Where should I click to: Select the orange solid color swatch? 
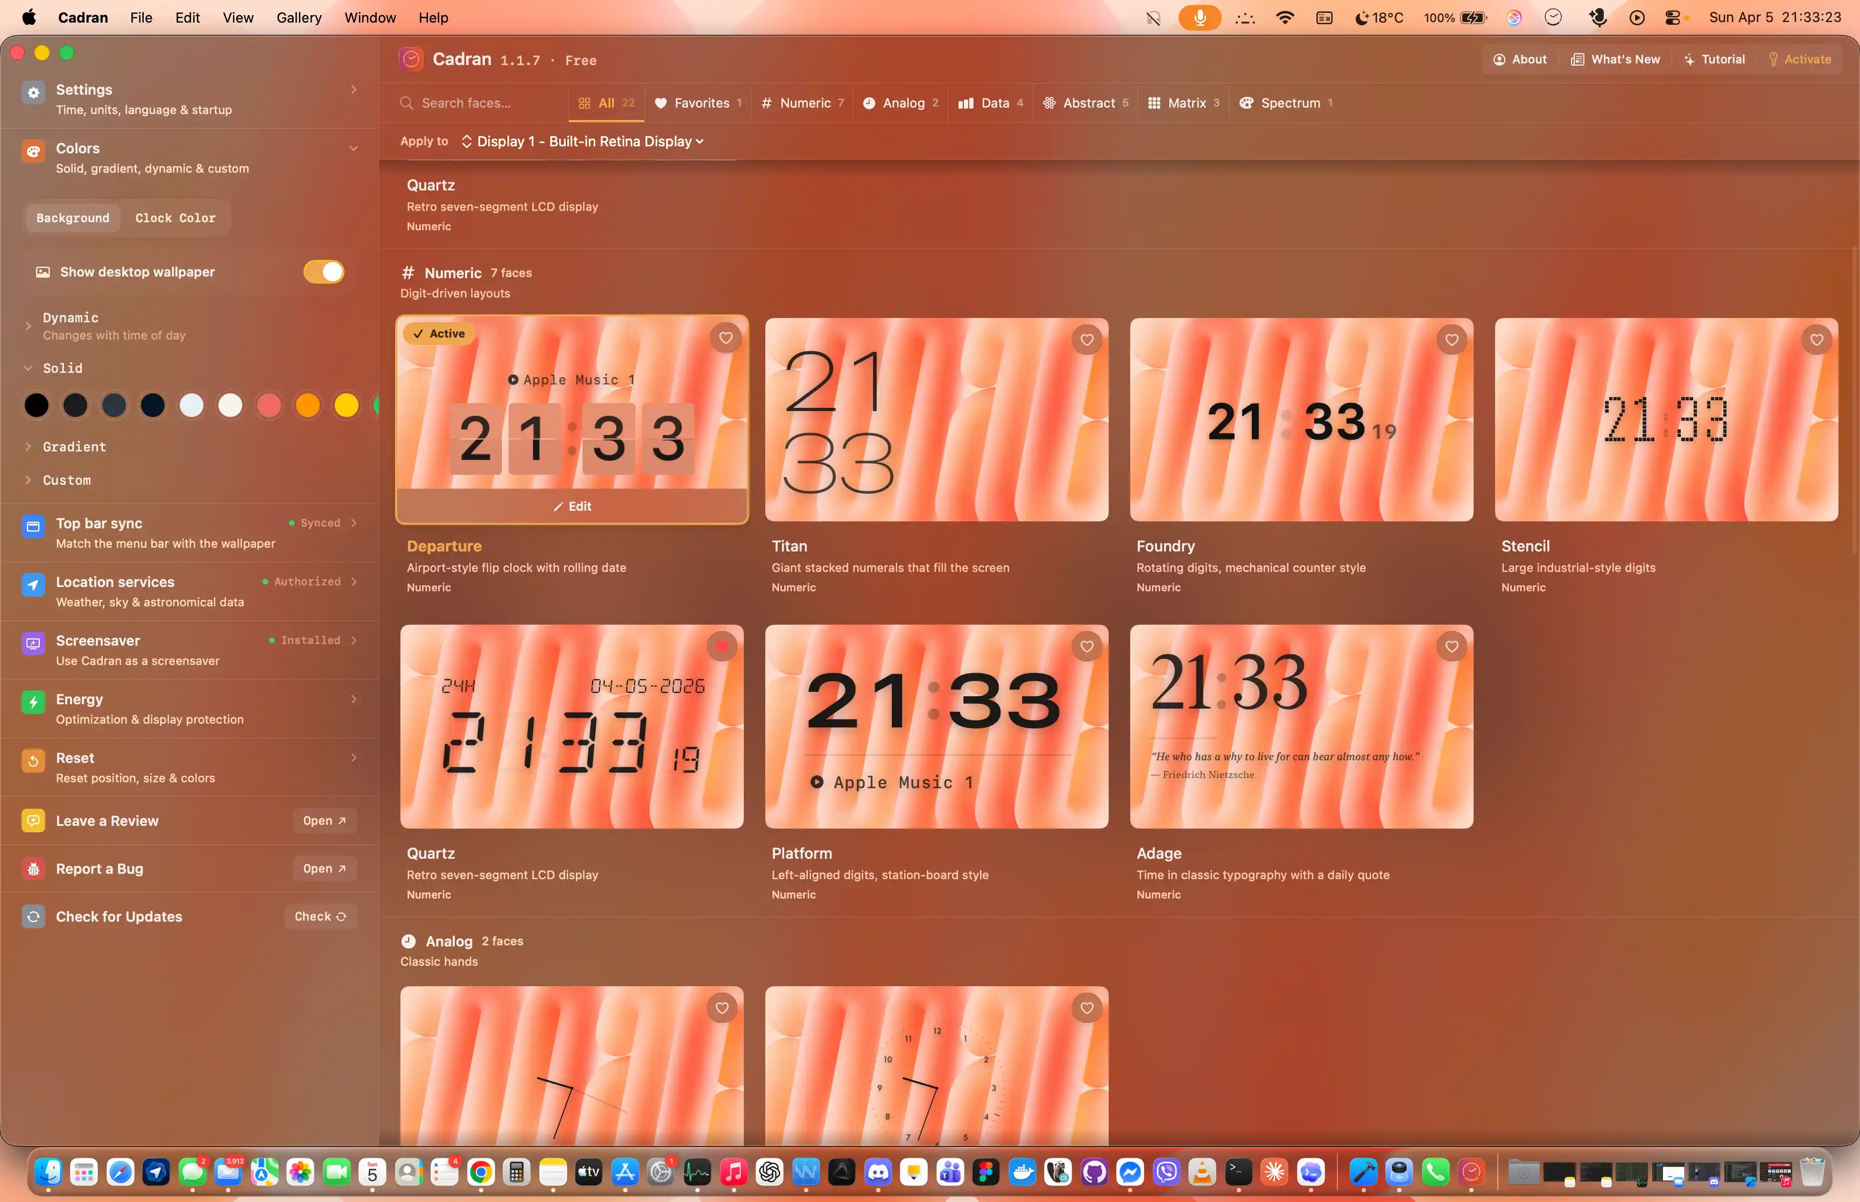pyautogui.click(x=307, y=405)
